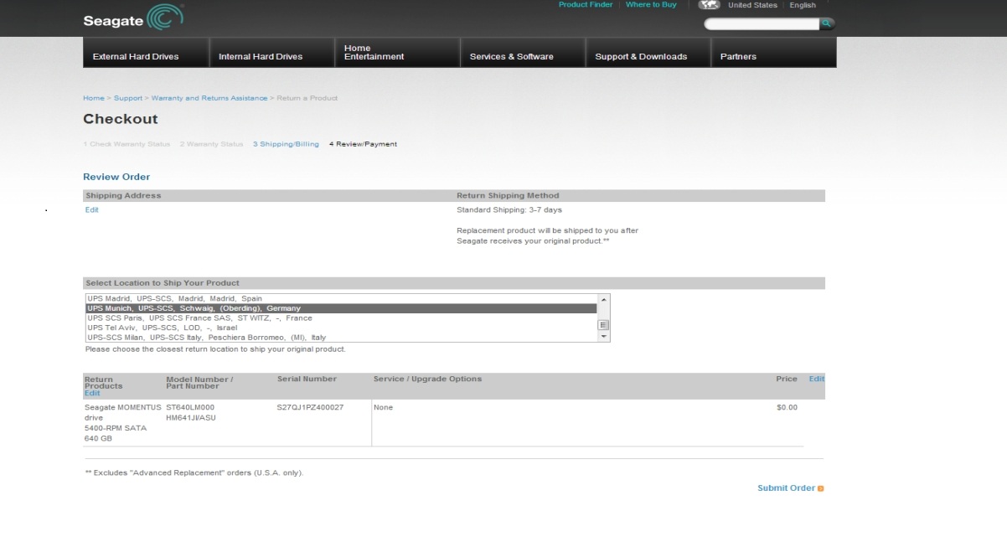Viewport: 1007px width, 542px height.
Task: Click serial number S27QJ1PZ400027
Action: click(310, 407)
